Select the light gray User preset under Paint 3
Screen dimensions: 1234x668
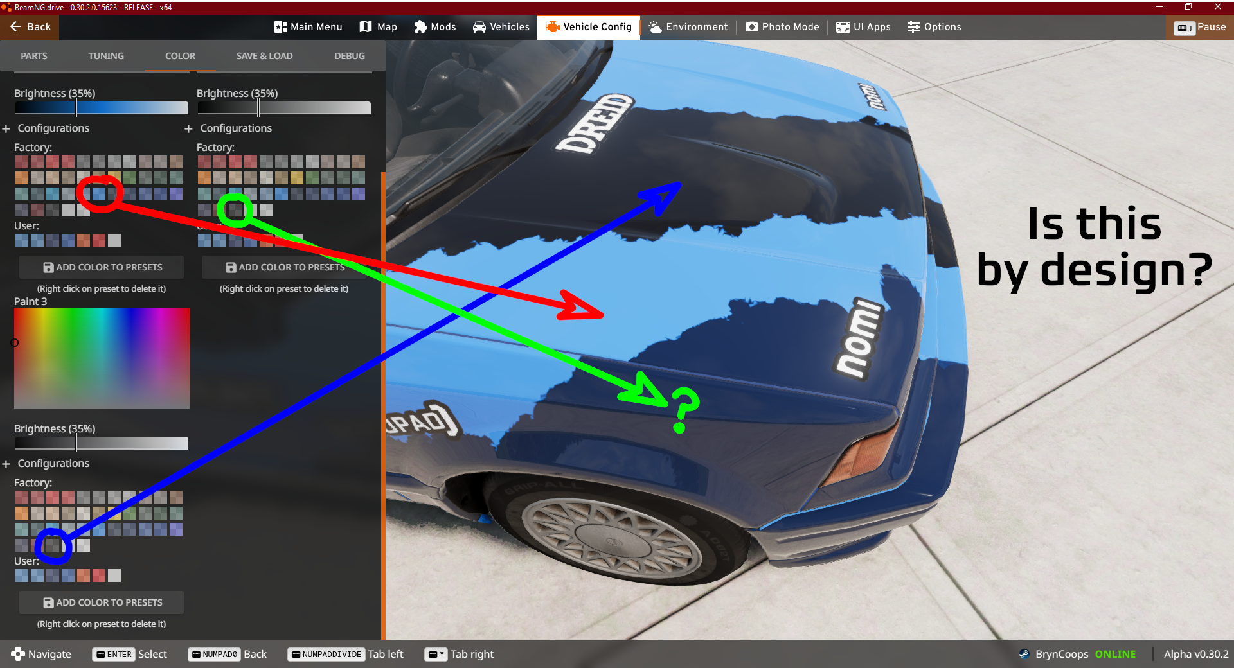(114, 576)
